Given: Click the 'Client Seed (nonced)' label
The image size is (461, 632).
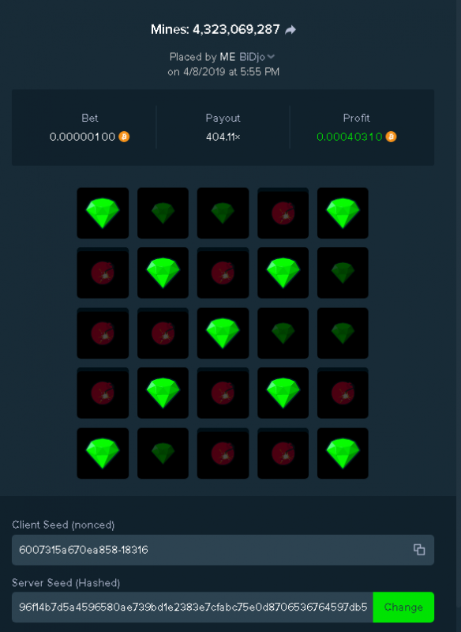Looking at the screenshot, I should click(x=63, y=525).
